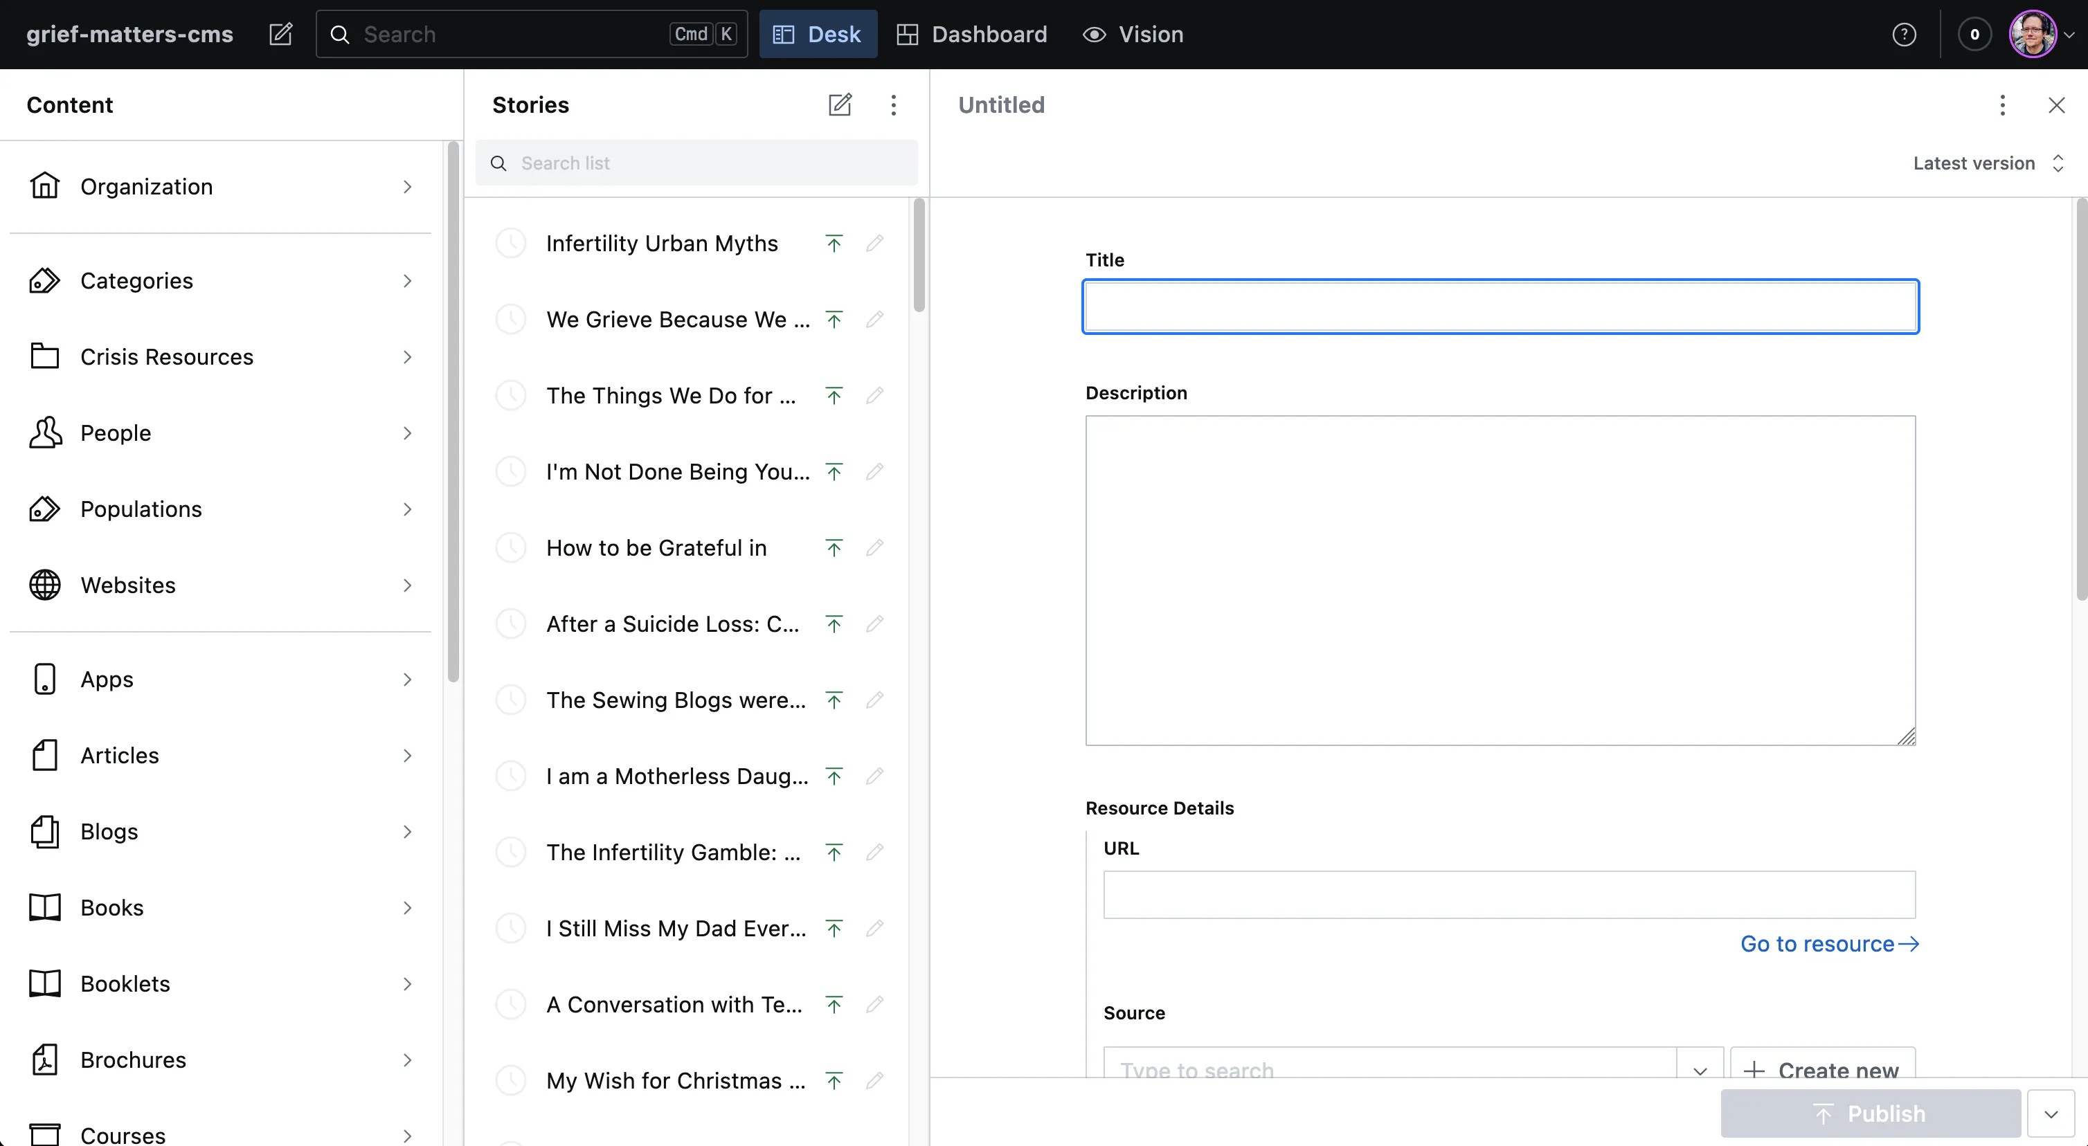Click inside the Title input field
This screenshot has height=1146, width=2088.
pos(1500,307)
